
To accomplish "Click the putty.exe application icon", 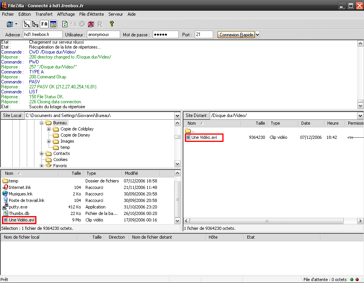I will (x=5, y=207).
